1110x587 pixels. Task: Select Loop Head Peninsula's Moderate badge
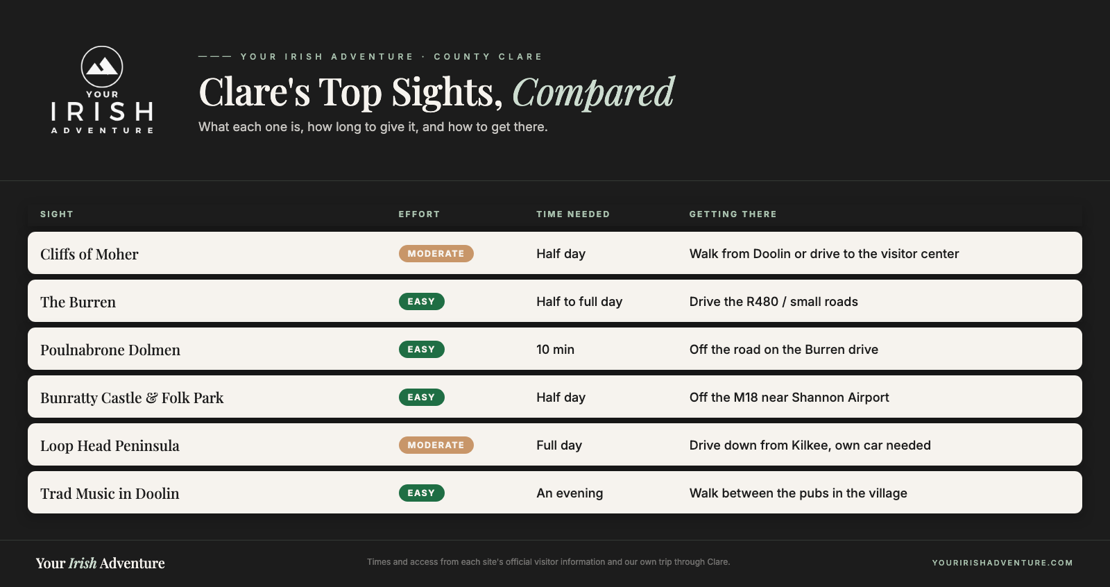pyautogui.click(x=436, y=445)
